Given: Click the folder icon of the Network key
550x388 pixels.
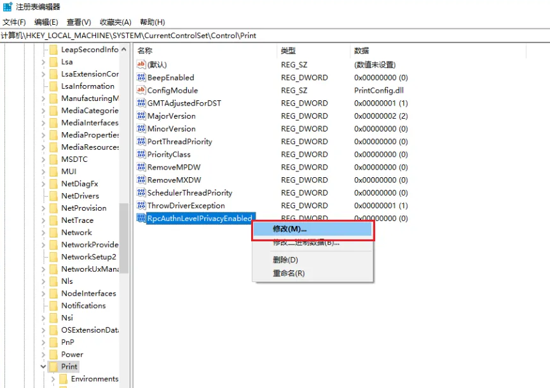Looking at the screenshot, I should click(53, 232).
